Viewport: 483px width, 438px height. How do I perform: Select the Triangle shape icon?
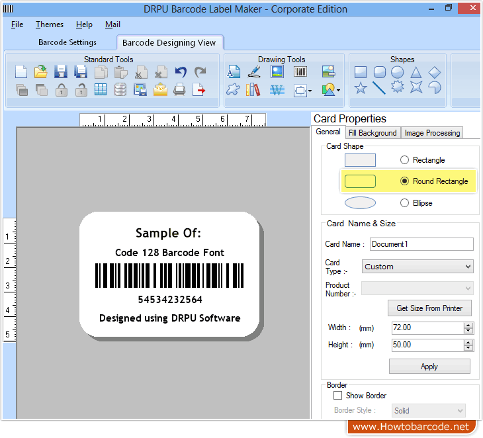click(416, 72)
